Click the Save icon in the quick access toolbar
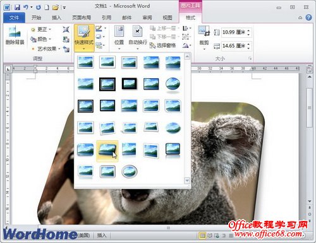 (x=17, y=8)
